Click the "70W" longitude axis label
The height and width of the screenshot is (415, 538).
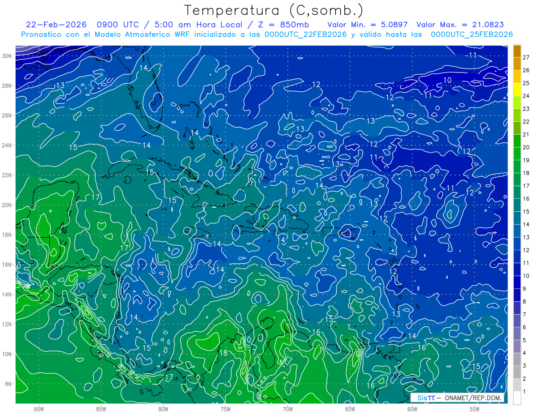tap(288, 409)
